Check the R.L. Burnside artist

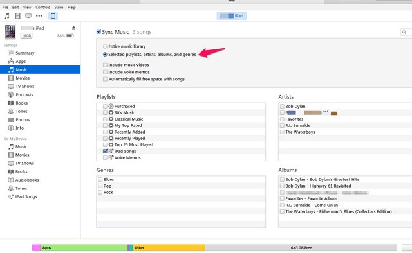click(x=282, y=126)
